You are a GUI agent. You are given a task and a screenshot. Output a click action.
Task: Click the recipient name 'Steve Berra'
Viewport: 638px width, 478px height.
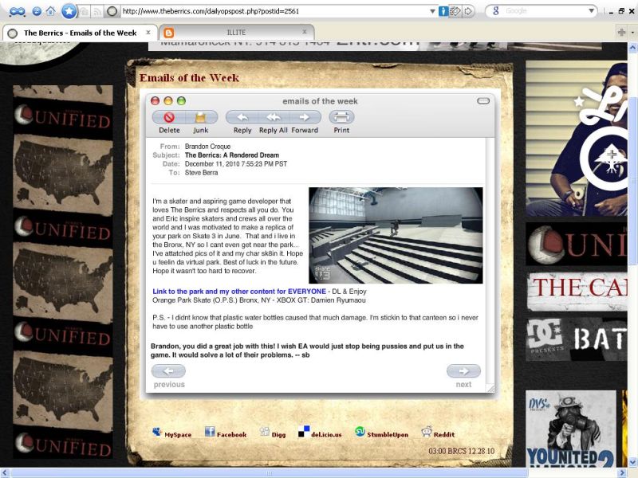(x=201, y=173)
